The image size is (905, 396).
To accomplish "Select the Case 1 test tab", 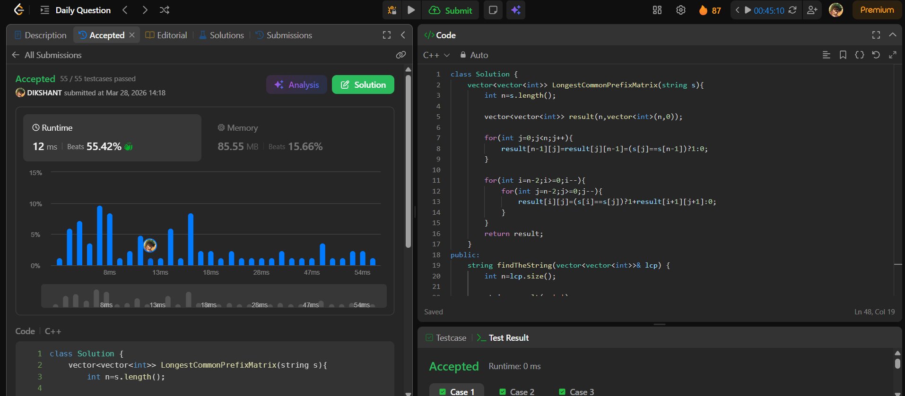I will tap(457, 392).
